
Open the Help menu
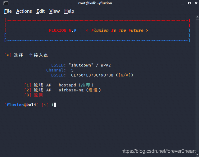(69, 11)
